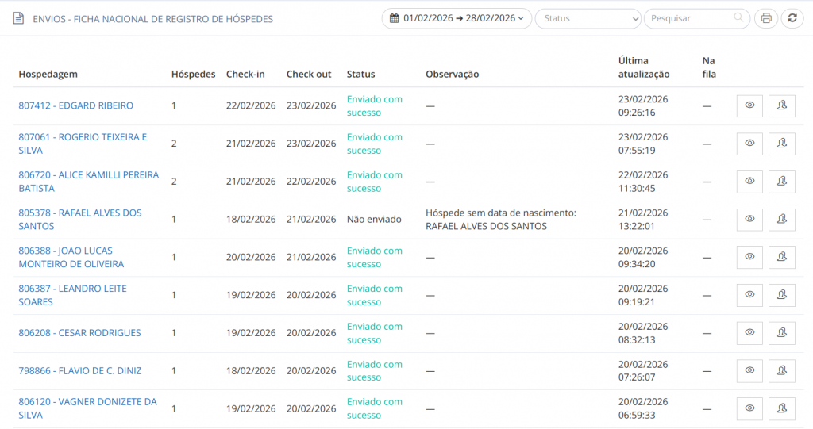This screenshot has height=429, width=813.
Task: Click the magnifier icon in the Pesquisar field
Action: click(739, 18)
